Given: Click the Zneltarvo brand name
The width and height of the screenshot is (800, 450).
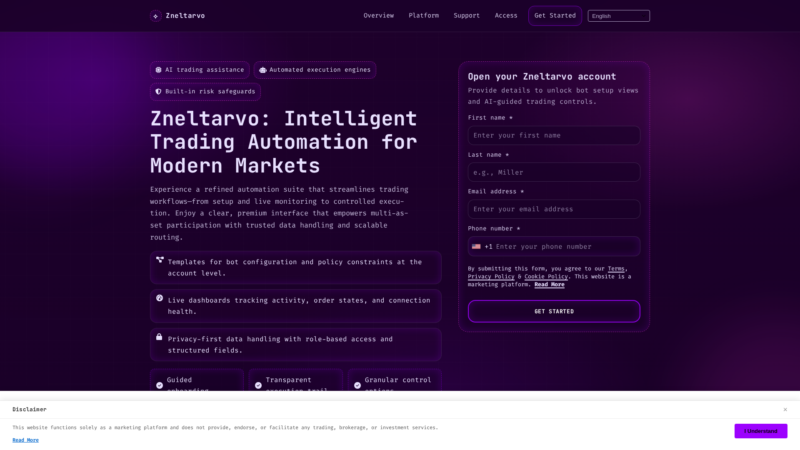Looking at the screenshot, I should 185,16.
